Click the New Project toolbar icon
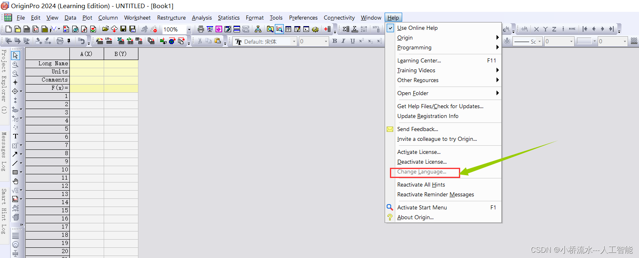 [9, 29]
